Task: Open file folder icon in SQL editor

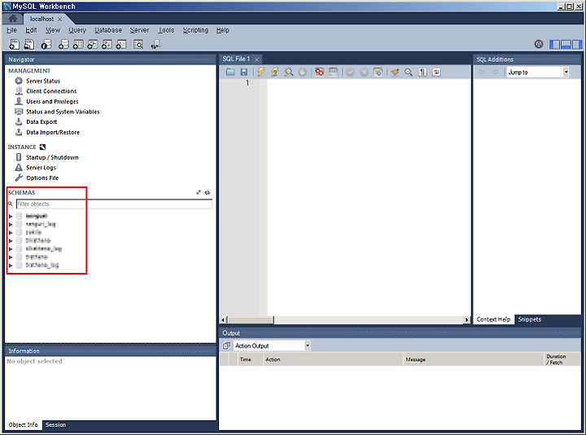Action: click(x=230, y=72)
